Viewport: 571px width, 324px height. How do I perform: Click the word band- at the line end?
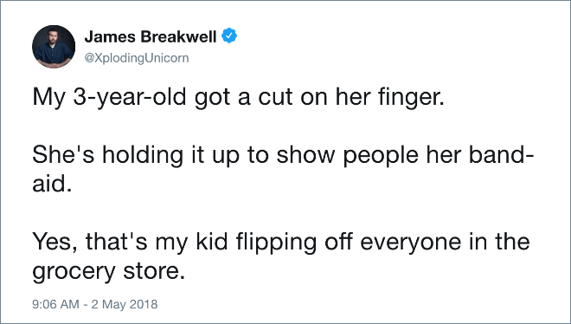coord(501,154)
